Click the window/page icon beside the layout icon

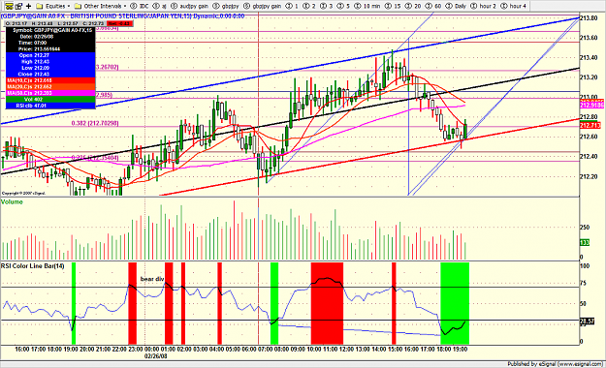(x=18, y=6)
